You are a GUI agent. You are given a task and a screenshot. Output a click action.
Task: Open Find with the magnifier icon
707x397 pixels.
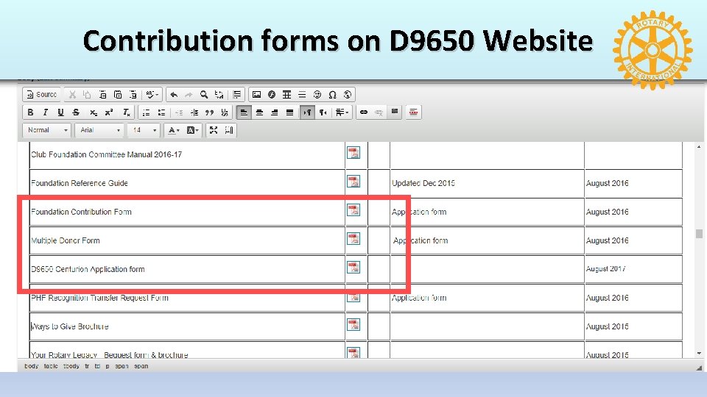(x=204, y=95)
